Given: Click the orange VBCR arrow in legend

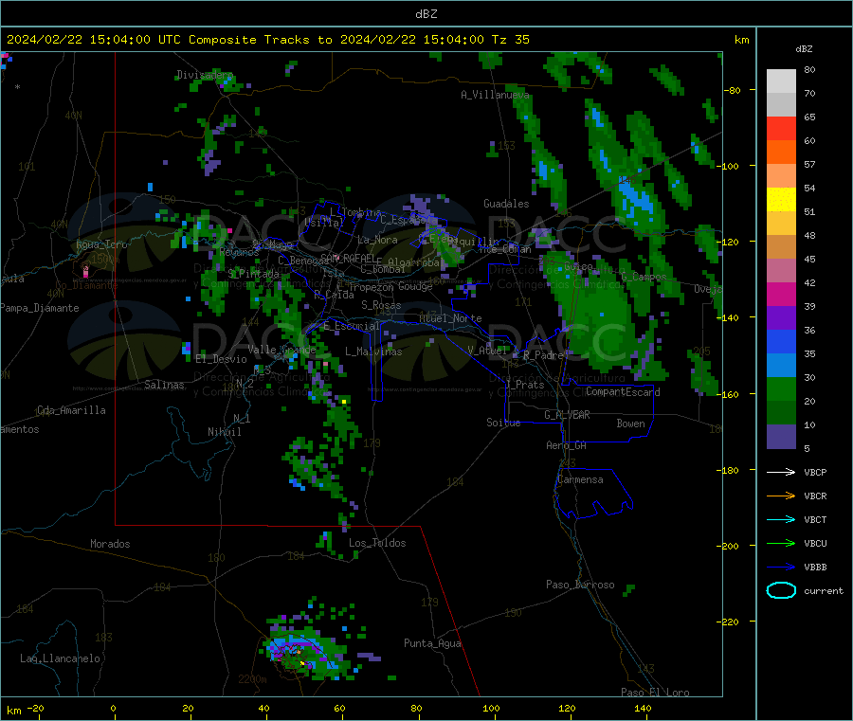Looking at the screenshot, I should [x=781, y=496].
